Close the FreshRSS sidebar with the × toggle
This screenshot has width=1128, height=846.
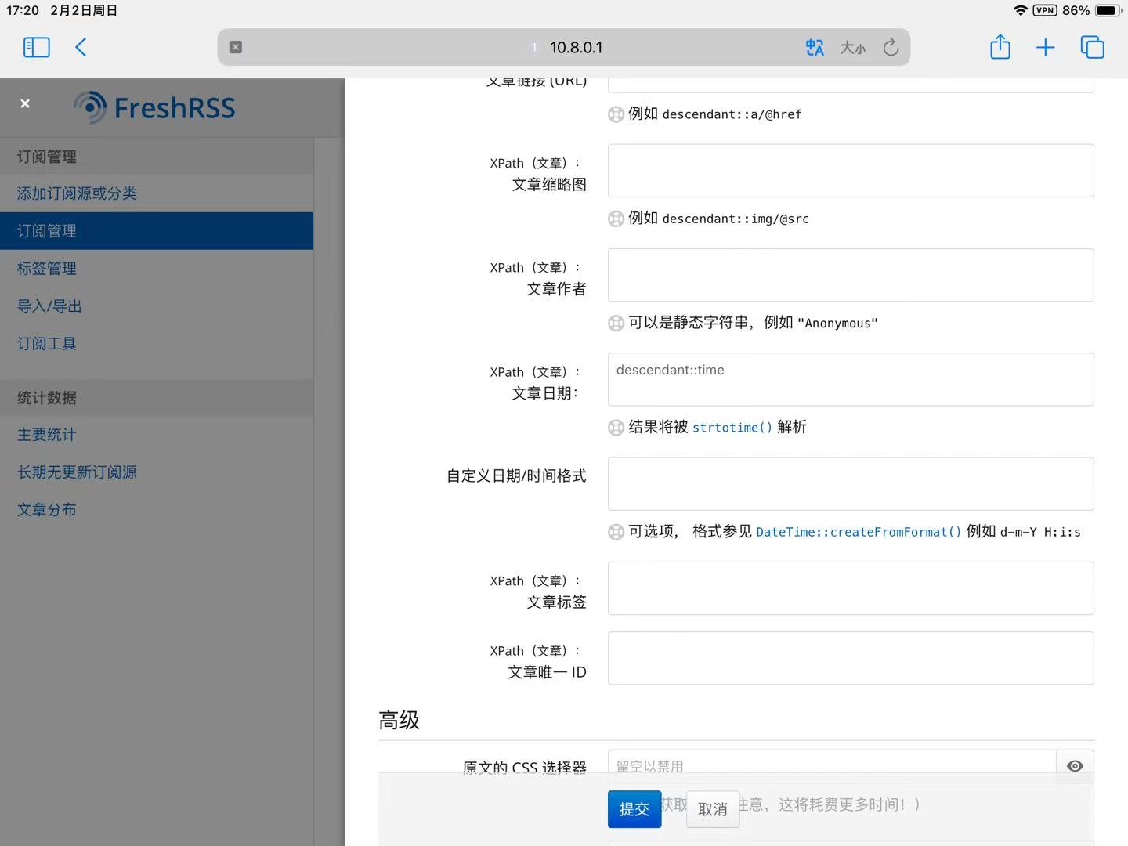[25, 103]
